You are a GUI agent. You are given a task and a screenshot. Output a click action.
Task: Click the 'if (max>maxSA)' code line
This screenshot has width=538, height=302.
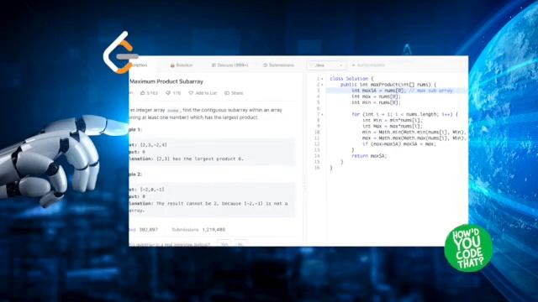[x=399, y=143]
